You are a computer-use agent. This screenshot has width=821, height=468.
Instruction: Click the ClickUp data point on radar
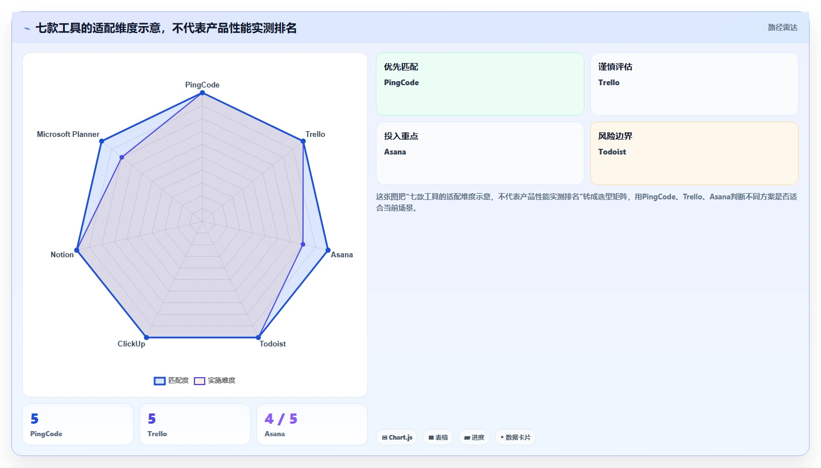(146, 337)
